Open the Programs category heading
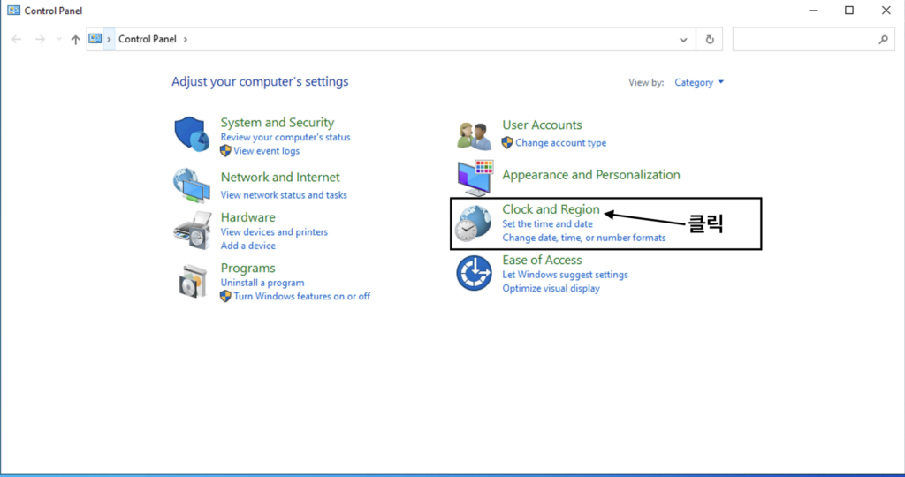 click(x=247, y=269)
